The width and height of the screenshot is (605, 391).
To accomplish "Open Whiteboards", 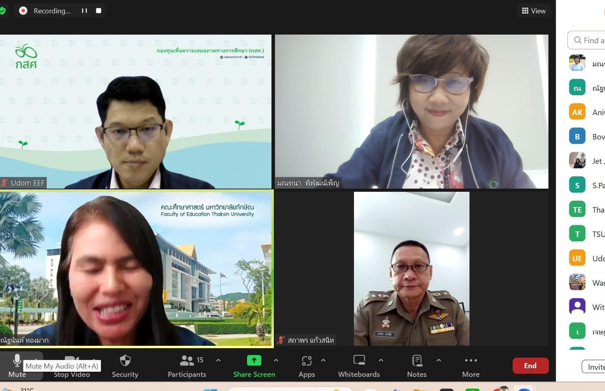I will [x=359, y=366].
